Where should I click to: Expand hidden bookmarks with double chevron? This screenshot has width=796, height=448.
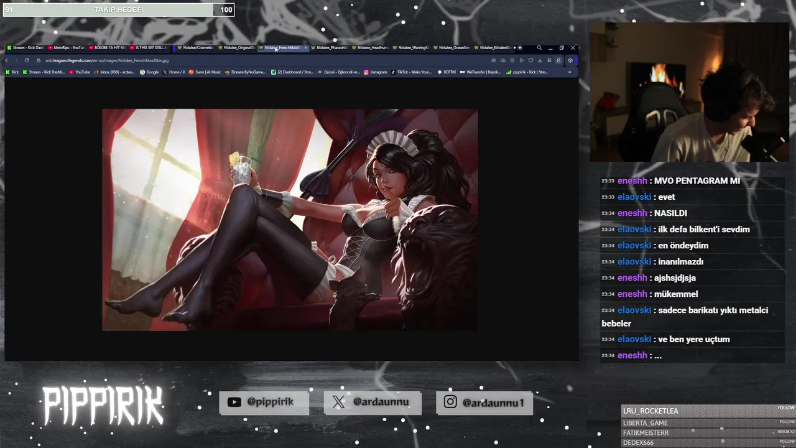tap(570, 72)
